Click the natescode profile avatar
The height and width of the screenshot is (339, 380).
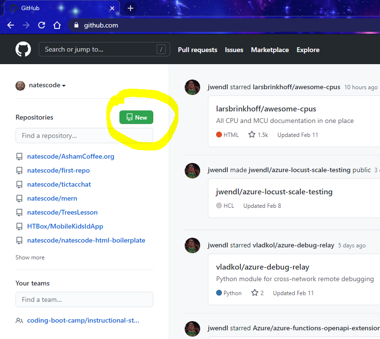20,86
